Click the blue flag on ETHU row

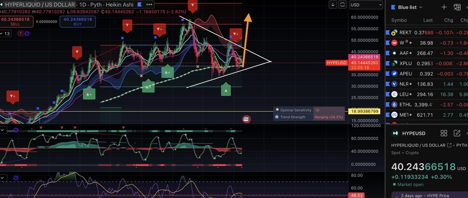[x=388, y=104]
